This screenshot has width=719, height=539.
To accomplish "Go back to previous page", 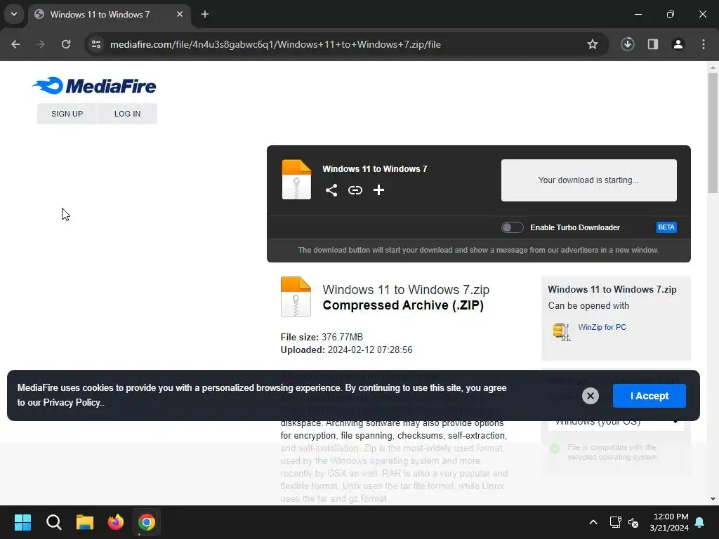I will 15,44.
